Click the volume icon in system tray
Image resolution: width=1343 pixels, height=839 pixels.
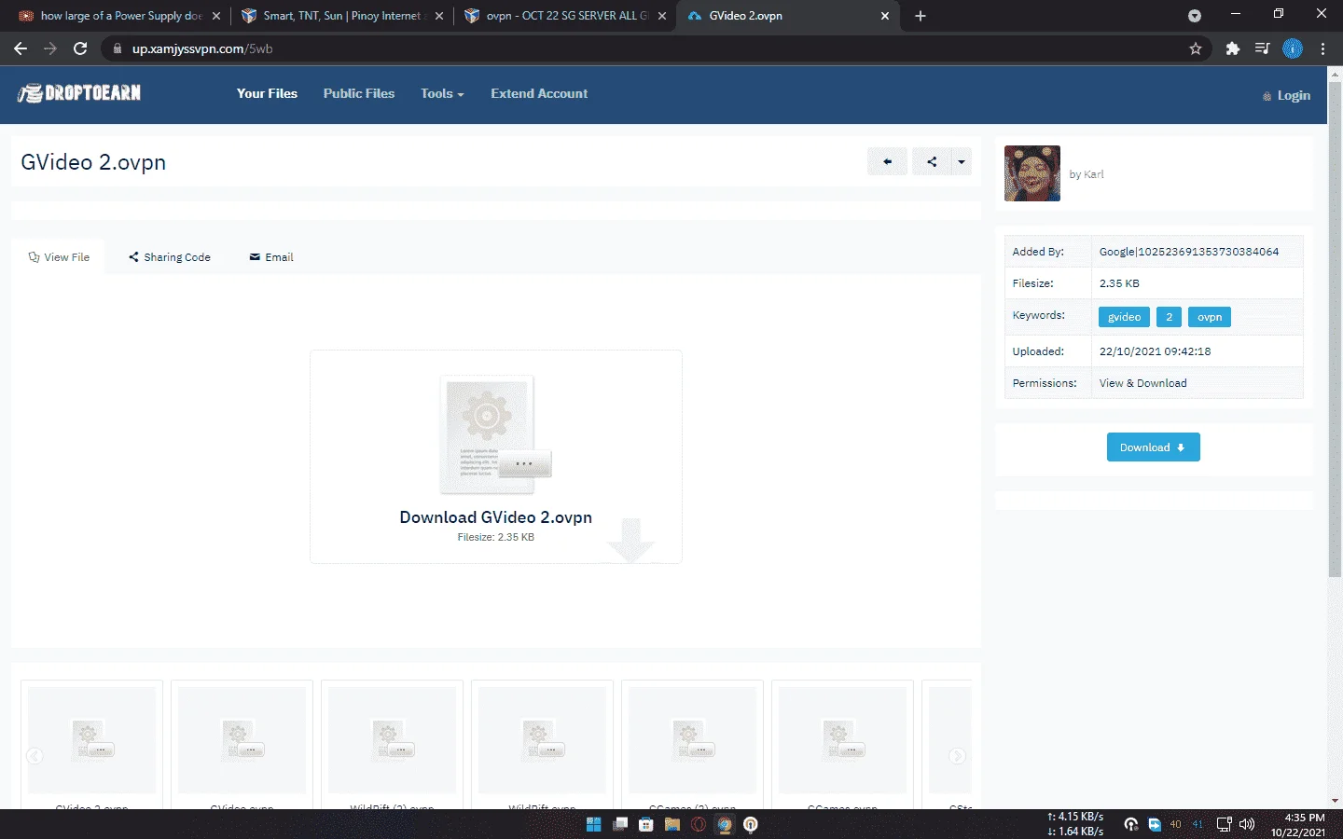coord(1247,824)
